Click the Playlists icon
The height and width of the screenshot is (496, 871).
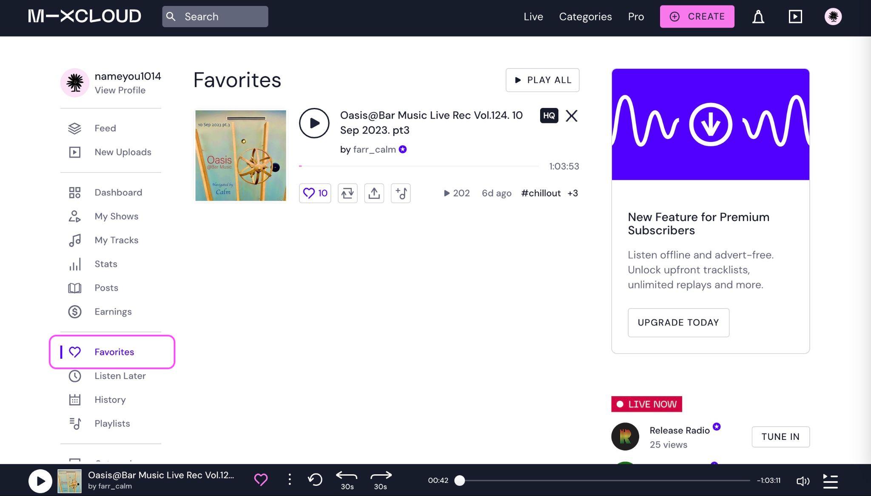(75, 423)
